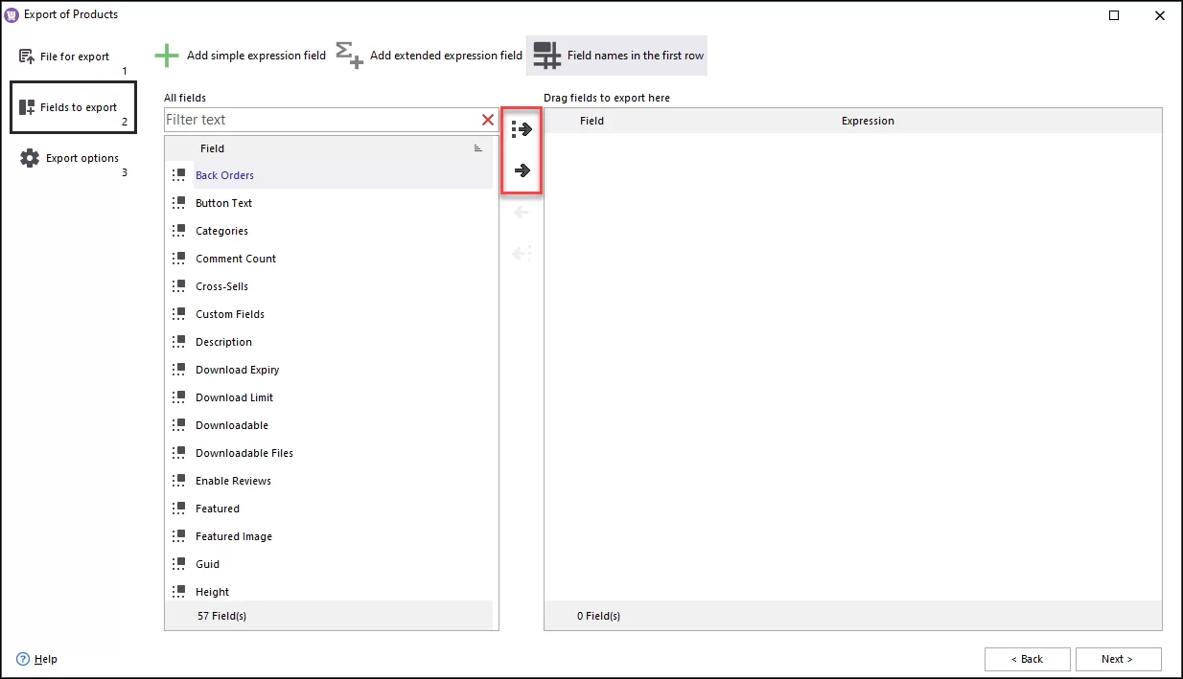Open Help
This screenshot has height=679, width=1183.
(x=36, y=659)
